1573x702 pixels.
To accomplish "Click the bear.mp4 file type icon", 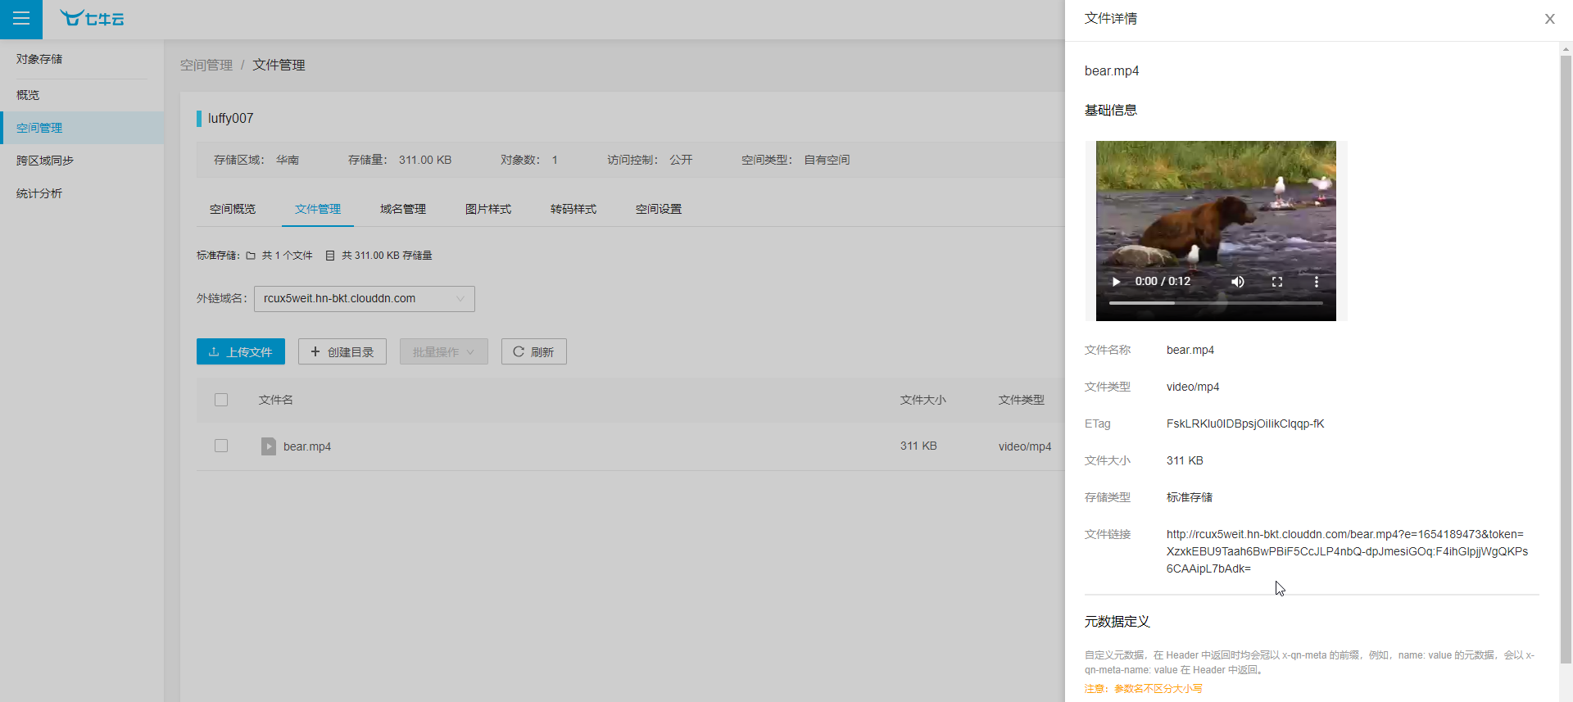I will click(x=268, y=446).
